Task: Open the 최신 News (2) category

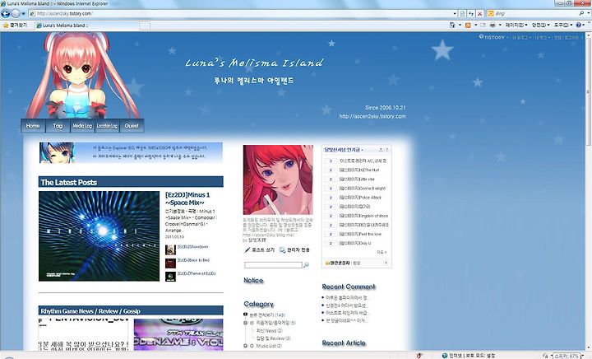Action: pos(269,331)
